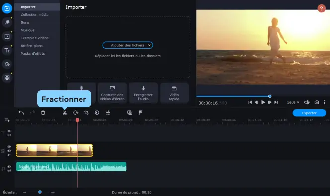The image size is (330, 196).
Task: Rotate the selected clip
Action: (76, 113)
